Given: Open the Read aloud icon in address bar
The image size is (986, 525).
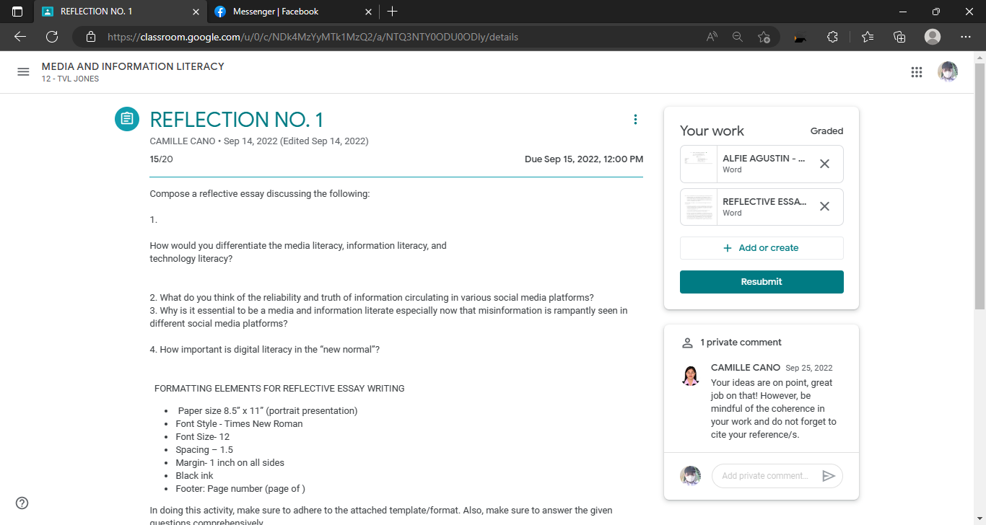Looking at the screenshot, I should click(712, 37).
